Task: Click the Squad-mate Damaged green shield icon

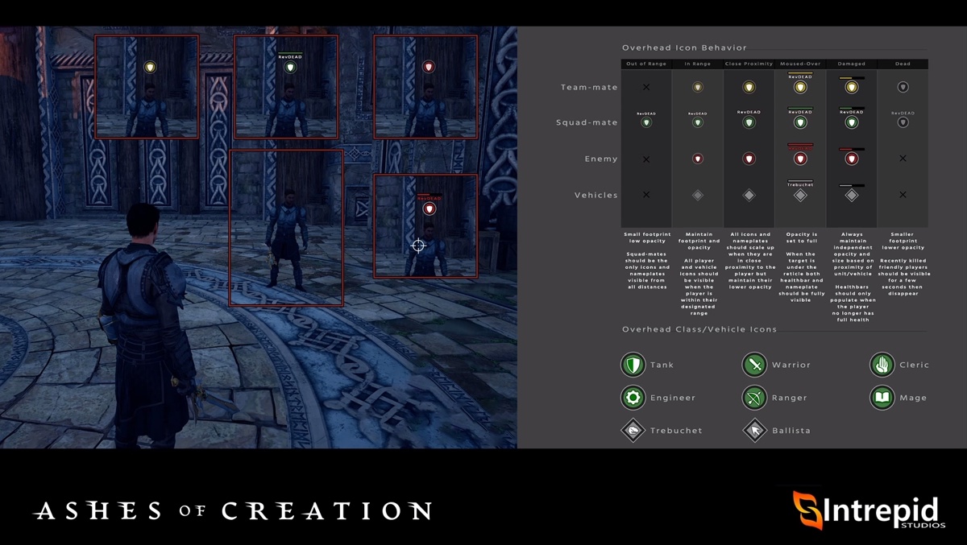Action: tap(852, 123)
